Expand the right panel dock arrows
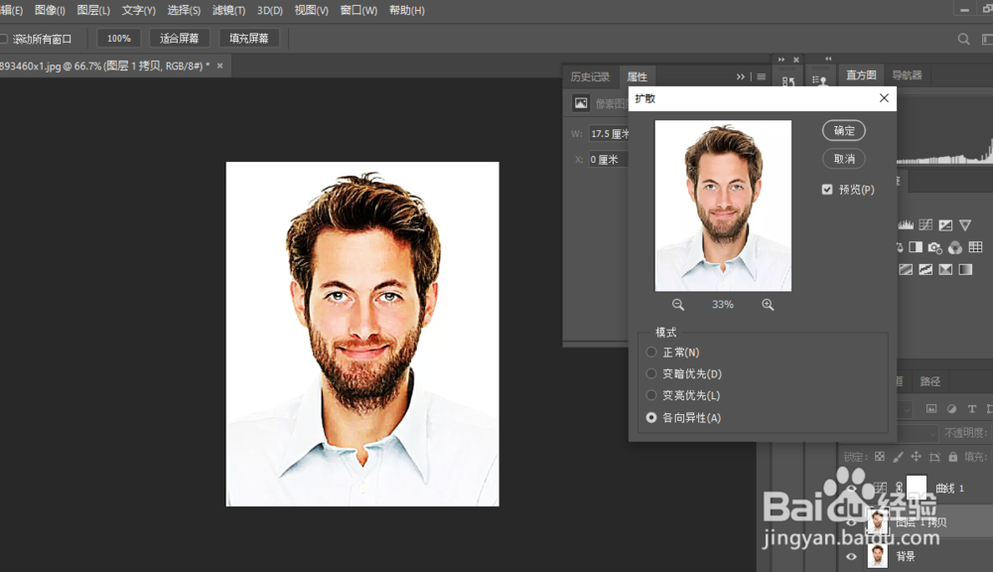 [828, 59]
